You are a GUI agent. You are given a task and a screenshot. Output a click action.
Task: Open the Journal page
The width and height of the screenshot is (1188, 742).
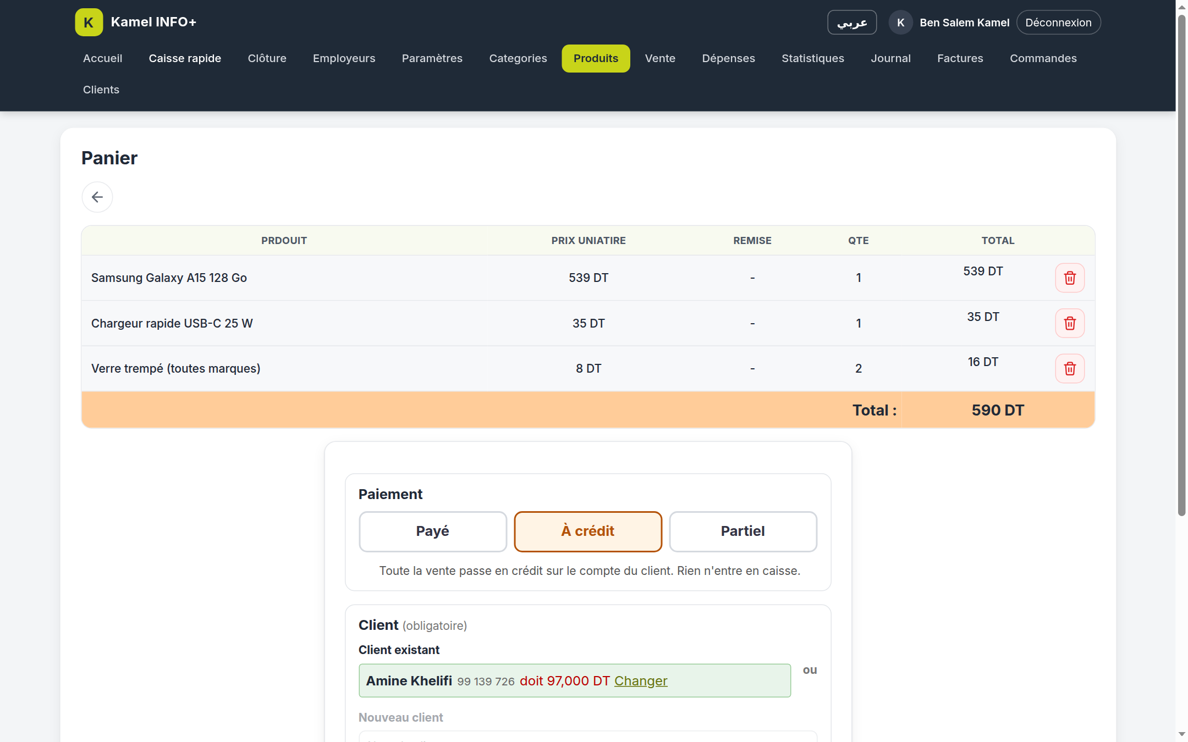(890, 58)
